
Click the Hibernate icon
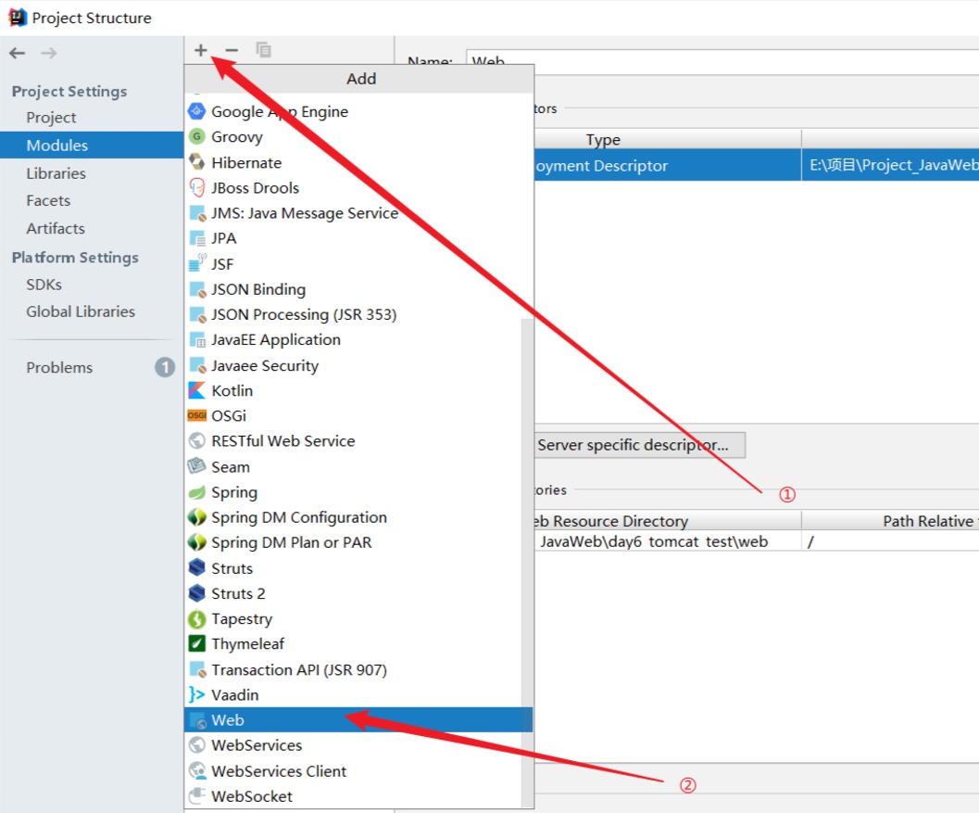196,162
